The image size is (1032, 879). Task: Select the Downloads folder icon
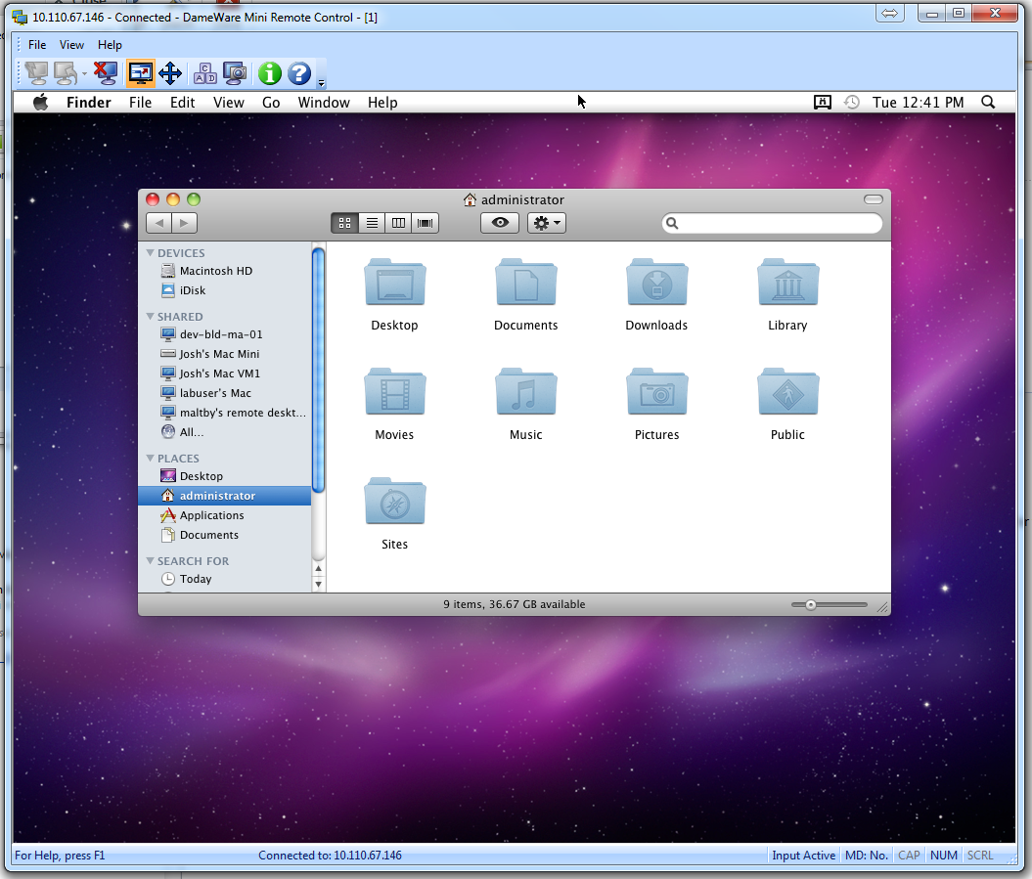(x=656, y=283)
